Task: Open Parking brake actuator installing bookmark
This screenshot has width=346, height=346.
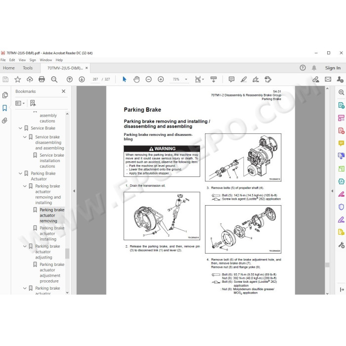Action: [52, 233]
